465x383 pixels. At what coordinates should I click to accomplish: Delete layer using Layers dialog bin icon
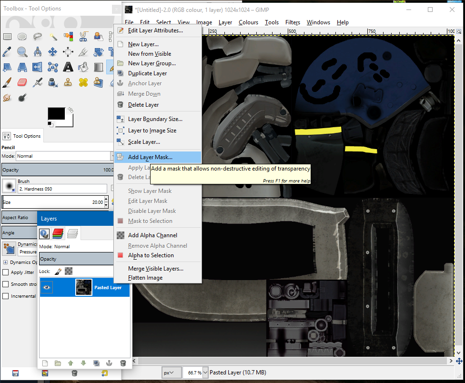pyautogui.click(x=123, y=363)
